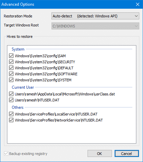Toggle the usrClass.dat hive checkbox
The image size is (143, 162).
[x=11, y=94]
